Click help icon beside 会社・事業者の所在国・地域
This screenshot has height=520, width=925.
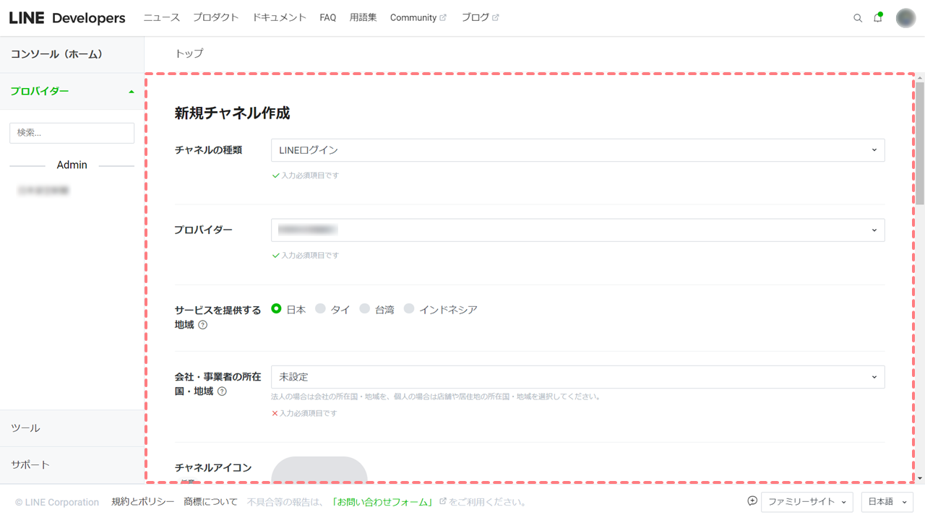222,391
